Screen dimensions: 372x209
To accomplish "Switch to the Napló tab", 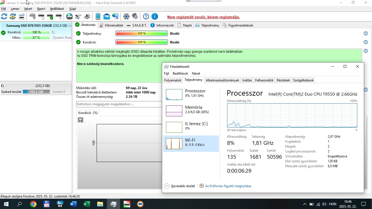I will click(185, 25).
